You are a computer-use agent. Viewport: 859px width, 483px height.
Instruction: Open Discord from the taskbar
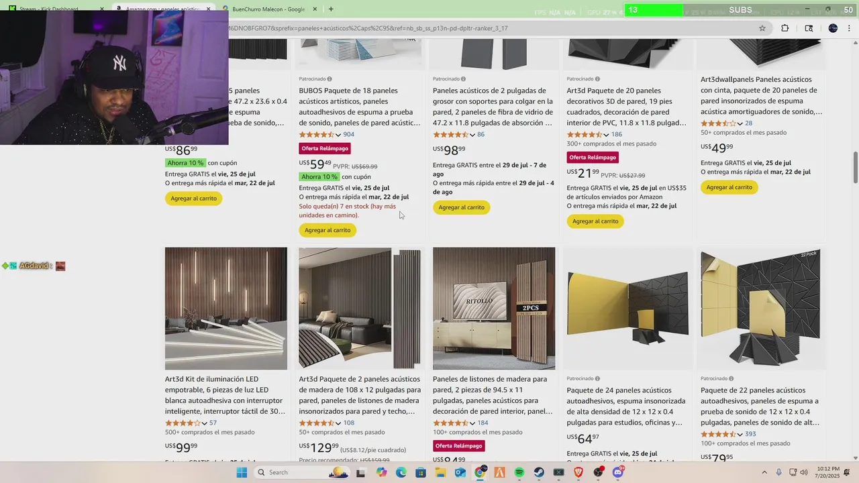coord(618,472)
